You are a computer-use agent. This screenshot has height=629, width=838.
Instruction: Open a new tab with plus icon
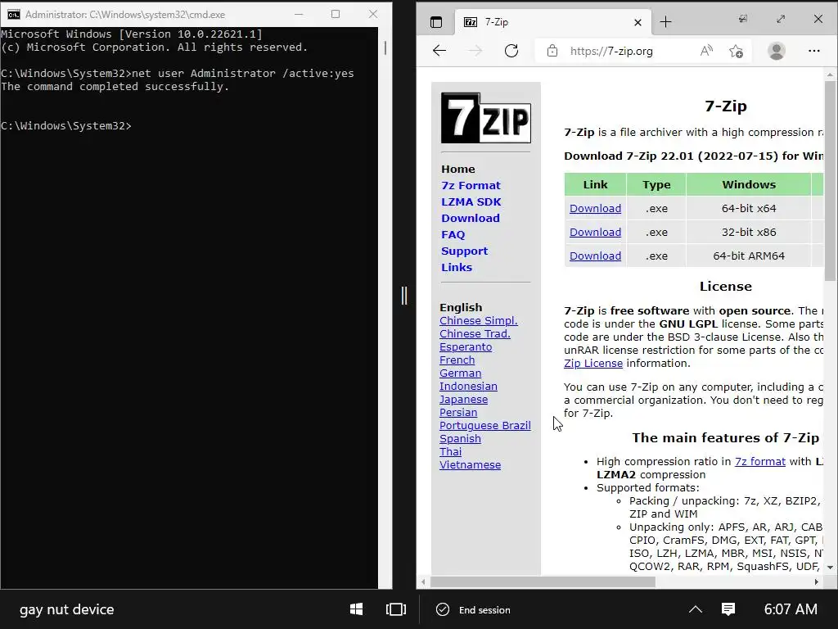(665, 22)
